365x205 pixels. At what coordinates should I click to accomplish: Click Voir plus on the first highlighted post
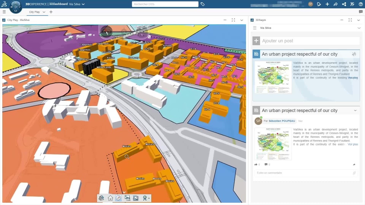pyautogui.click(x=353, y=78)
